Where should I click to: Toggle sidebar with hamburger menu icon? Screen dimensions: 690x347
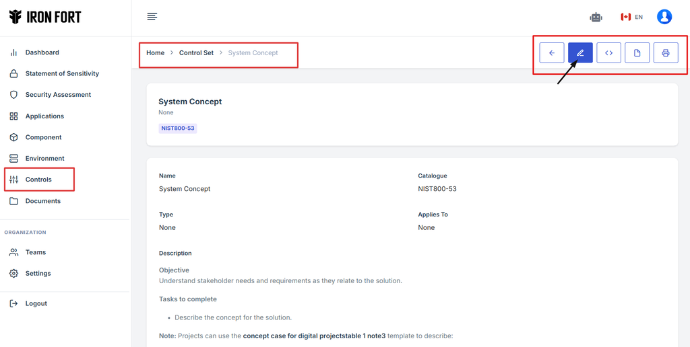(x=152, y=17)
